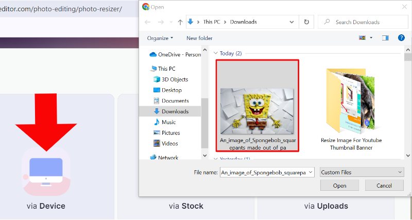Click the browser address bar URL

point(61,9)
